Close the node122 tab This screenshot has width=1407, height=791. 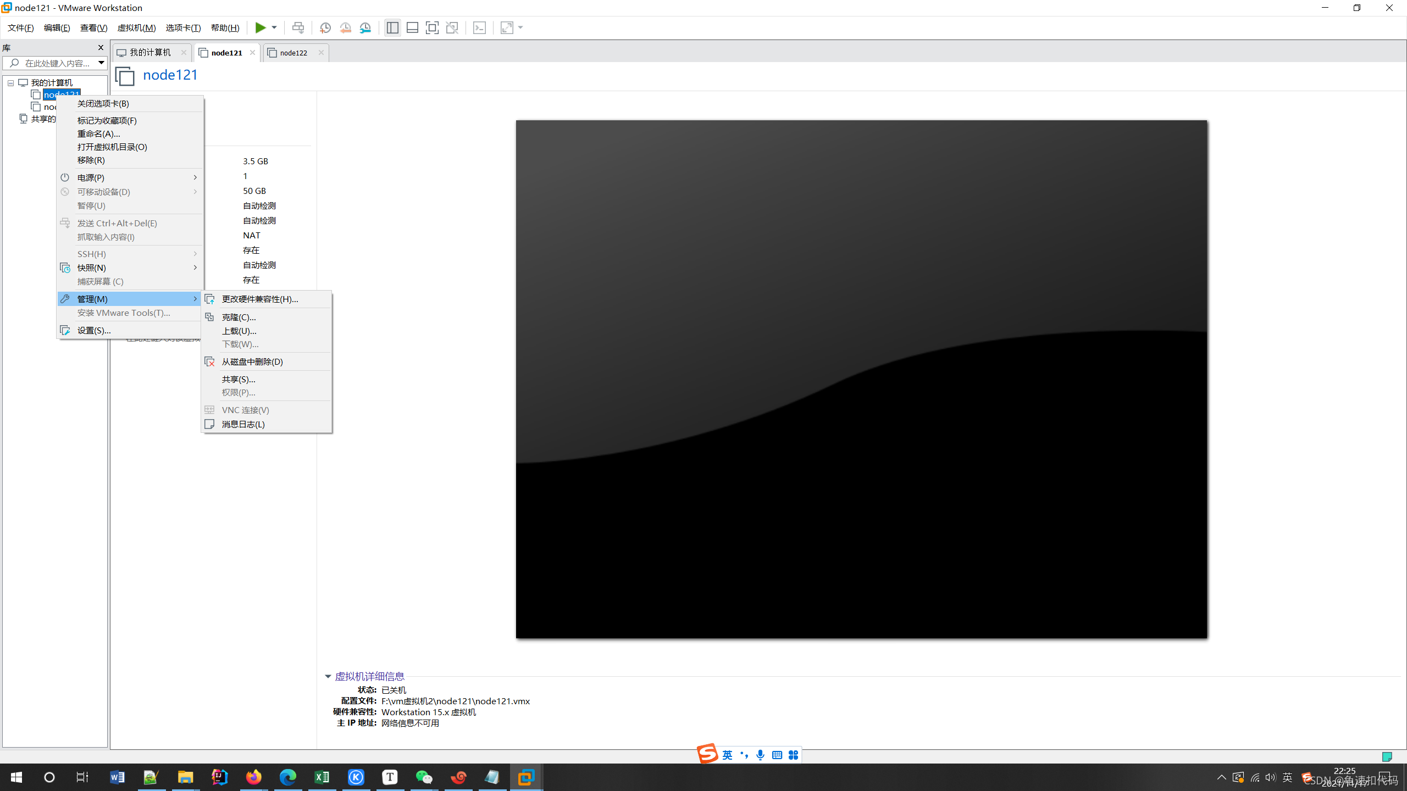321,53
